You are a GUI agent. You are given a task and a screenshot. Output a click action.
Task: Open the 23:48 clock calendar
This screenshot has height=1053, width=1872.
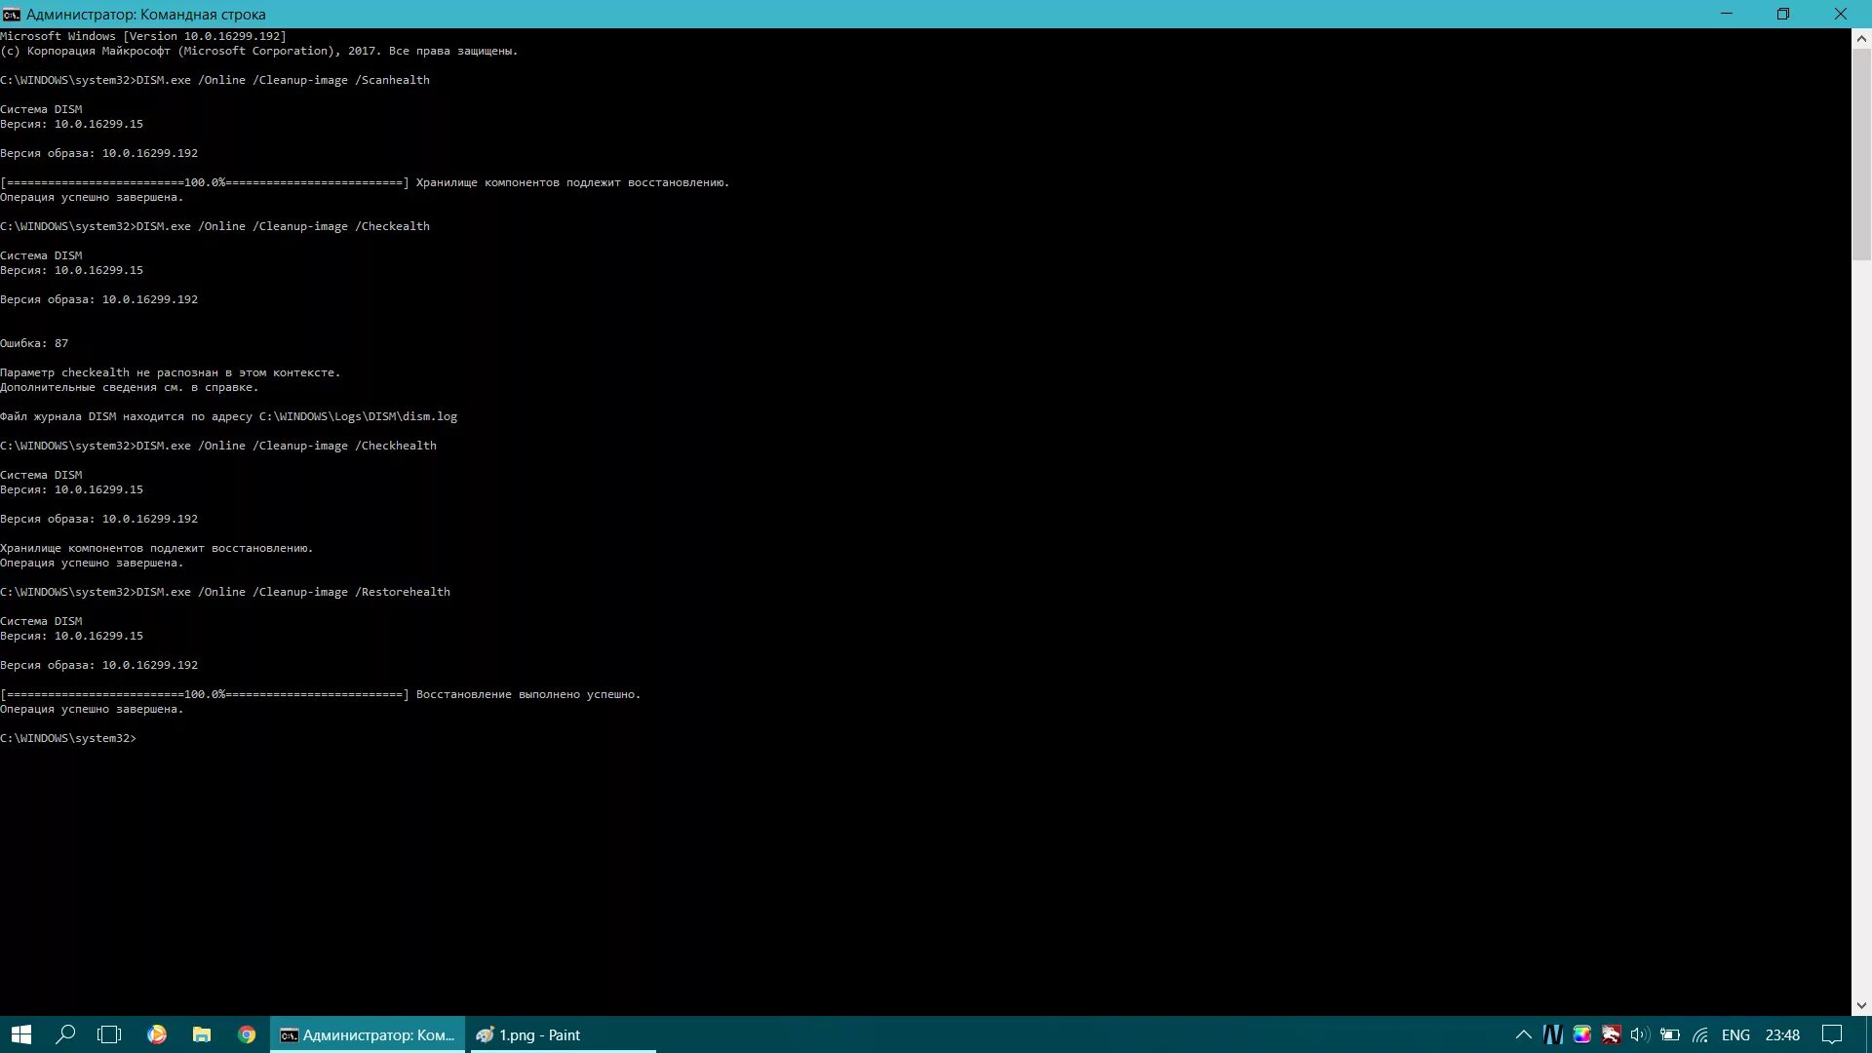pyautogui.click(x=1782, y=1034)
